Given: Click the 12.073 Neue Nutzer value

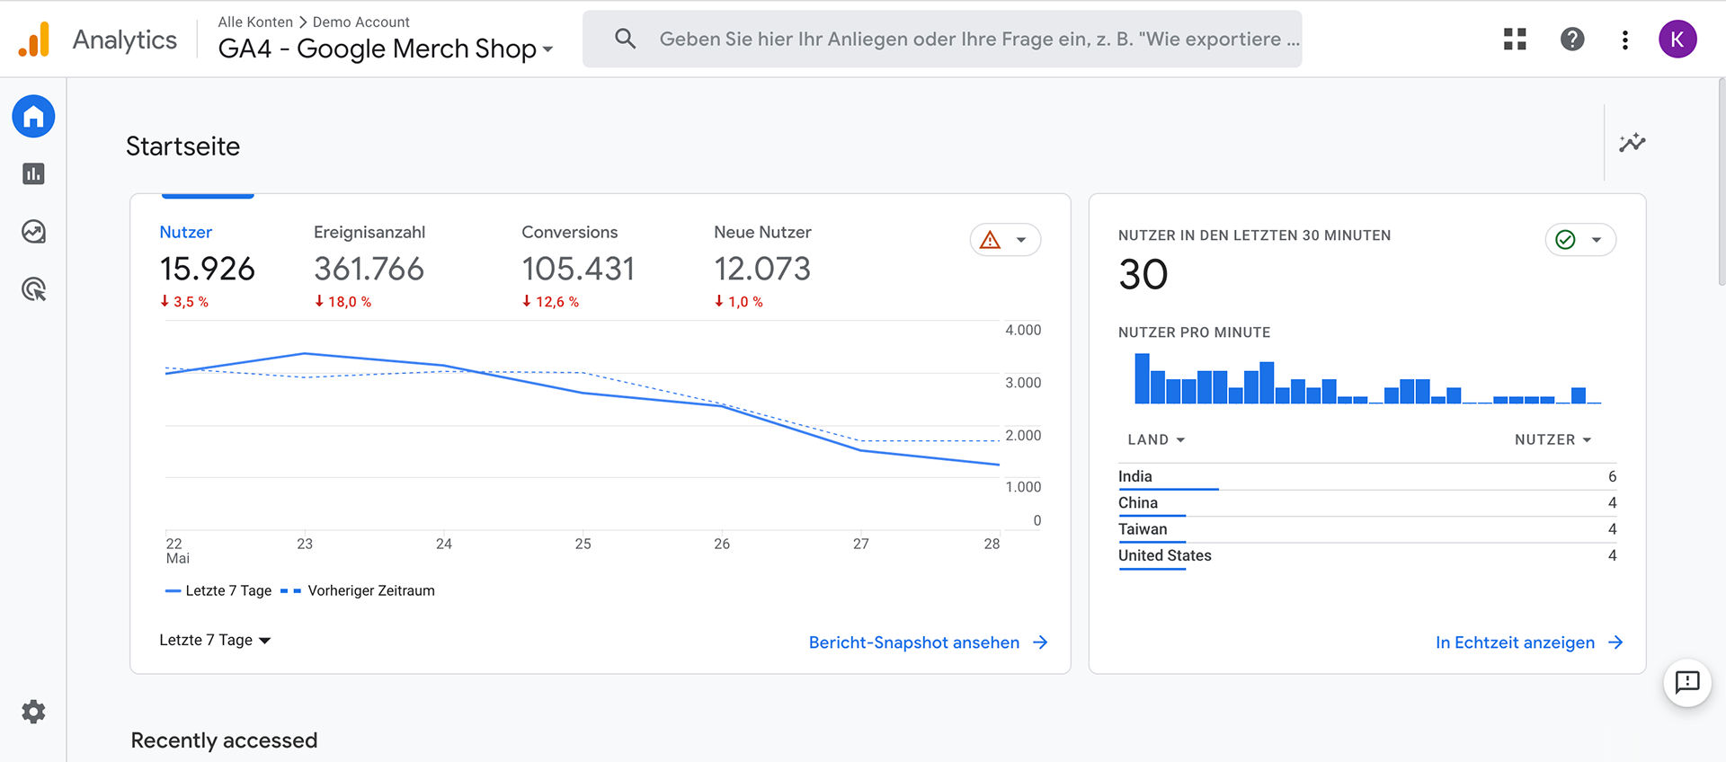Looking at the screenshot, I should click(x=762, y=269).
